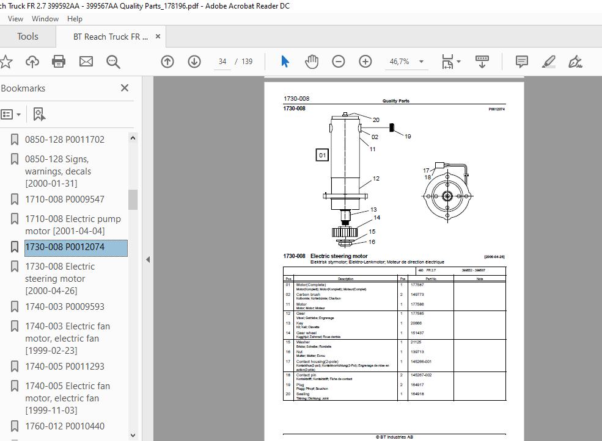Open bookmark 1710-008 Electric pump motor

(73, 225)
